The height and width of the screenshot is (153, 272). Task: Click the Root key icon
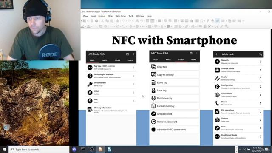coord(217,128)
